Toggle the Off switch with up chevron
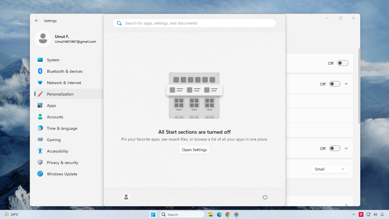Screen dimensions: 389x219 coord(335,84)
